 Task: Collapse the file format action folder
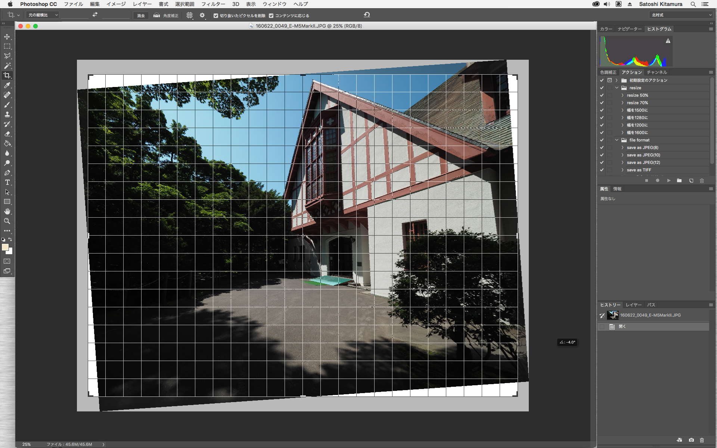pyautogui.click(x=617, y=140)
